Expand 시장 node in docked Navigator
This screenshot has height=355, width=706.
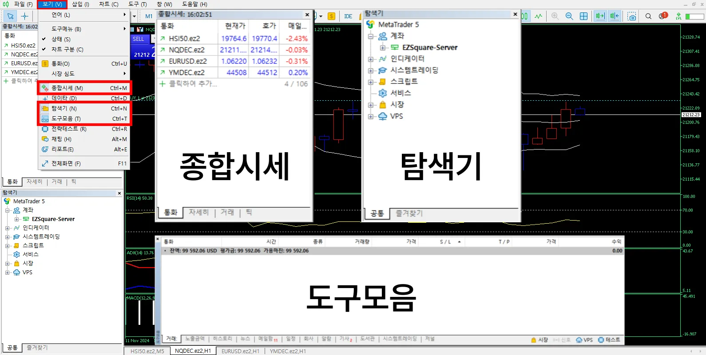click(7, 264)
